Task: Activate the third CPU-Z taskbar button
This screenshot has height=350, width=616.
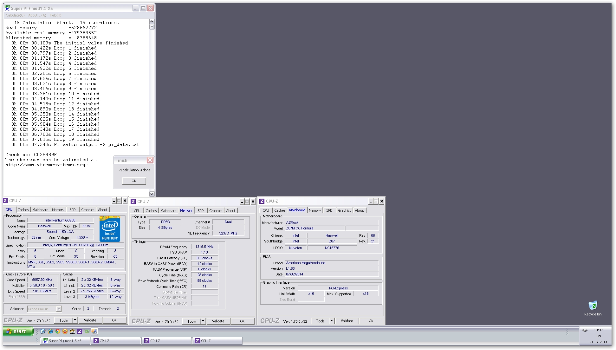Action: [217, 341]
